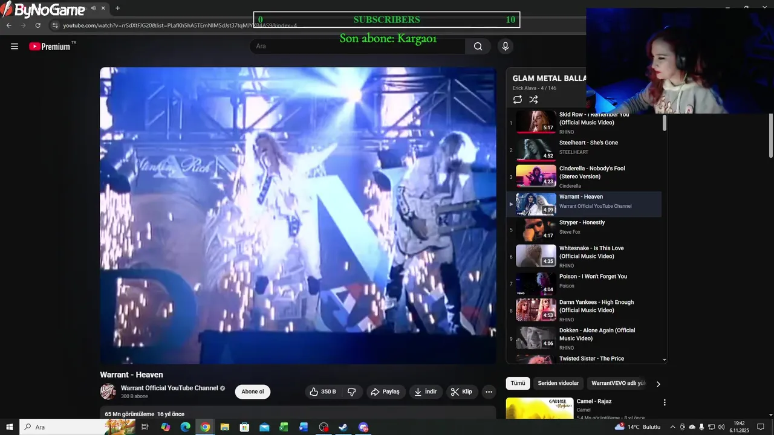The width and height of the screenshot is (774, 435).
Task: Go to YouTube Premium home logo
Action: [50, 47]
